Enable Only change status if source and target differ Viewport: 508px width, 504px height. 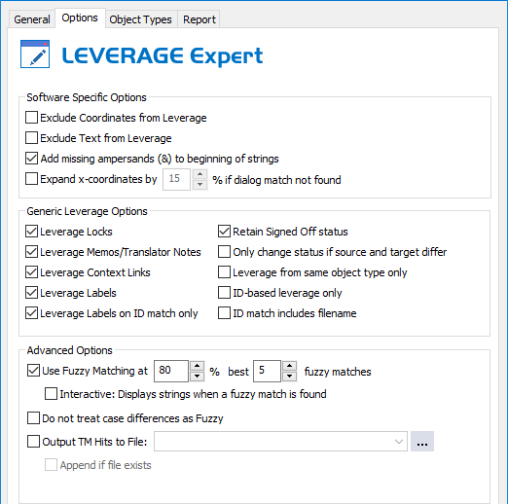[224, 252]
